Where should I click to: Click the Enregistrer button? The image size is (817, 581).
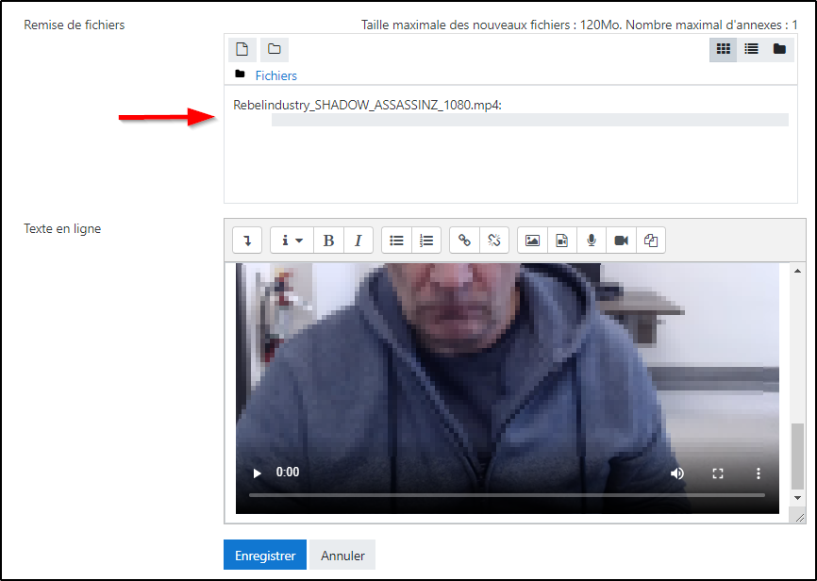265,556
